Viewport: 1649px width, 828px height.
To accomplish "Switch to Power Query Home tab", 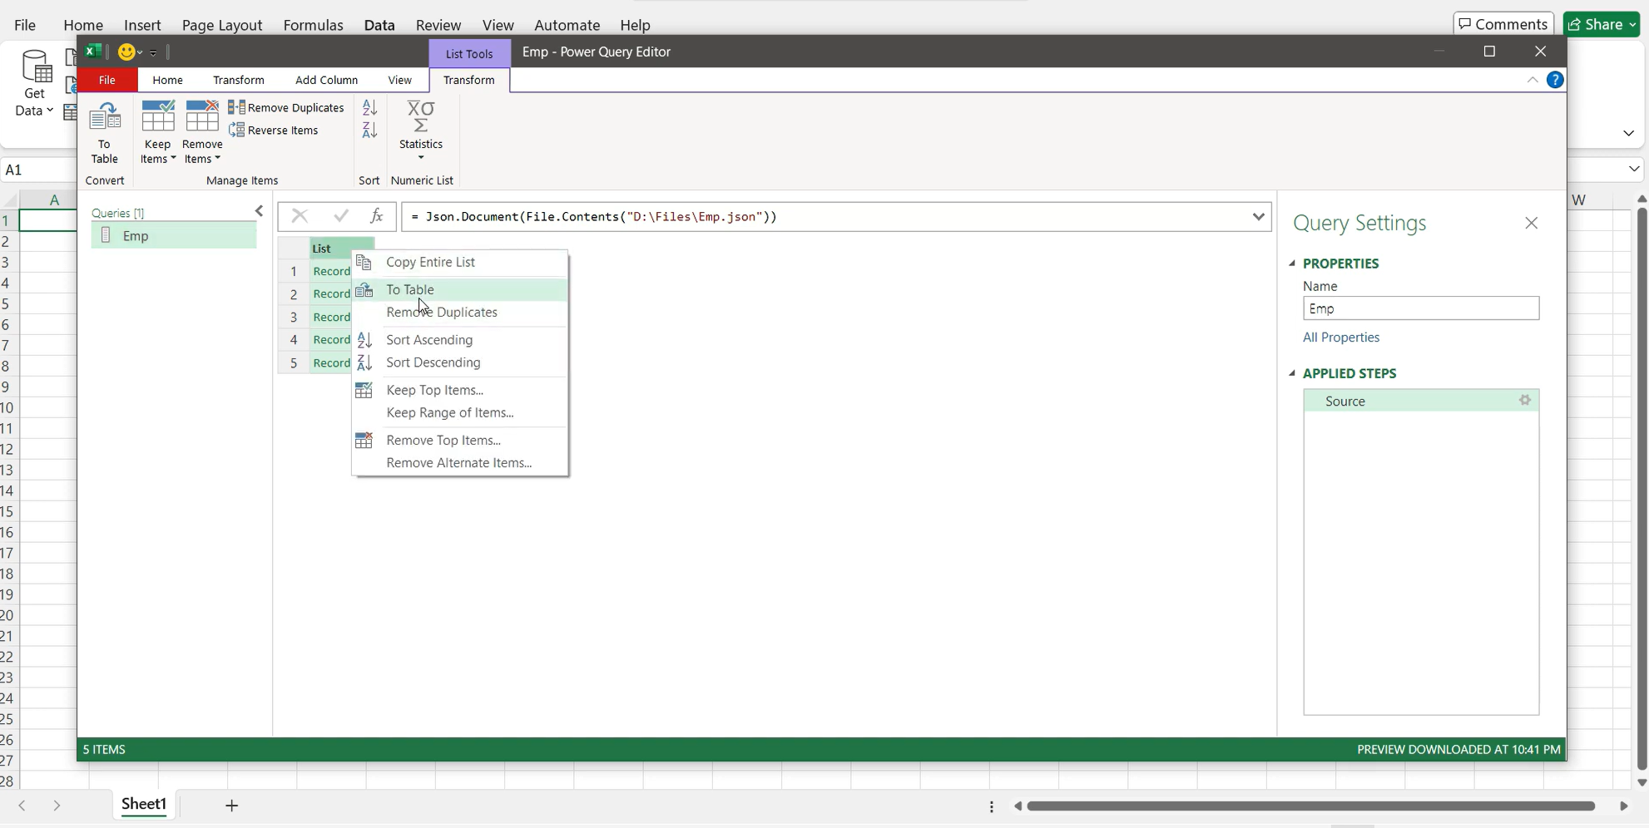I will click(x=167, y=80).
